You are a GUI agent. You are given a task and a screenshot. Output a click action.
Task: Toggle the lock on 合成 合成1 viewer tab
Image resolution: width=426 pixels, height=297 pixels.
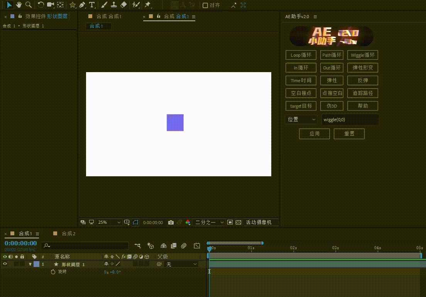point(158,16)
